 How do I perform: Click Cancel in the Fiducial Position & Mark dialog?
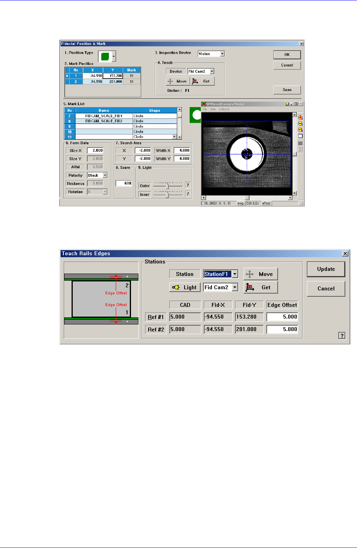[x=287, y=65]
